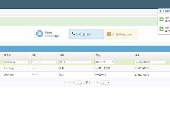
Task: Click the email 1234567@qq.com card
Action: click(x=121, y=34)
